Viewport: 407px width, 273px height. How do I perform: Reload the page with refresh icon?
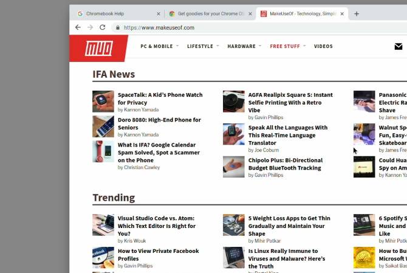click(103, 27)
